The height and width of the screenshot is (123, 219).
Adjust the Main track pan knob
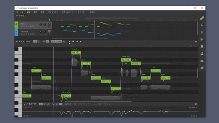pos(45,24)
